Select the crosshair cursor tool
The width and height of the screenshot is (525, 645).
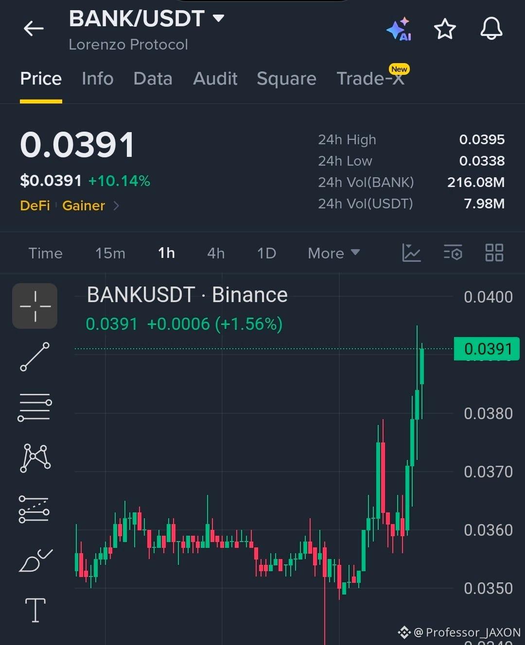(x=35, y=306)
